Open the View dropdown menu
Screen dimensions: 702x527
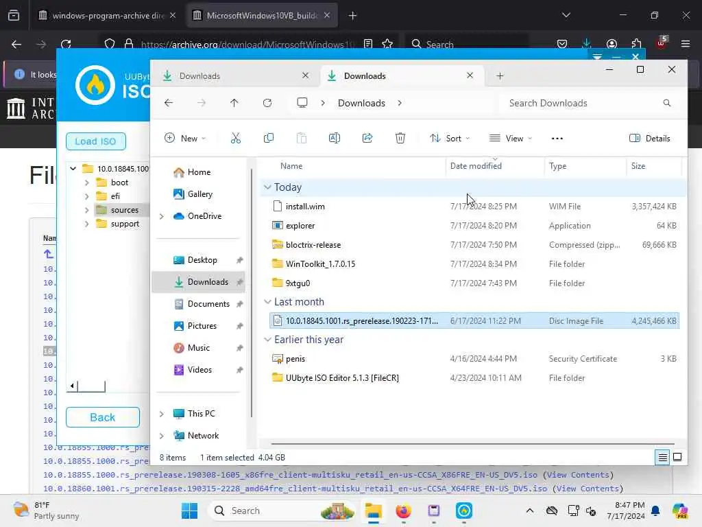click(511, 138)
